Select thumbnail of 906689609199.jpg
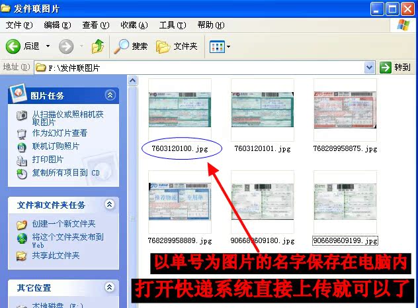418x308 pixels. click(x=345, y=202)
